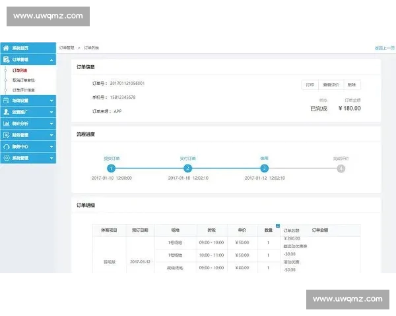Screen dimensions: 396x316
Task: Select 订单评价信息 in the sidebar submenu
Action: (24, 90)
